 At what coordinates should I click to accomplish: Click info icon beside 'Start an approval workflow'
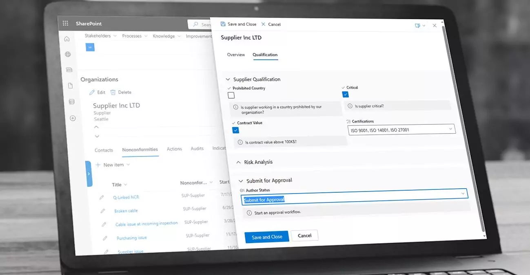click(x=249, y=213)
